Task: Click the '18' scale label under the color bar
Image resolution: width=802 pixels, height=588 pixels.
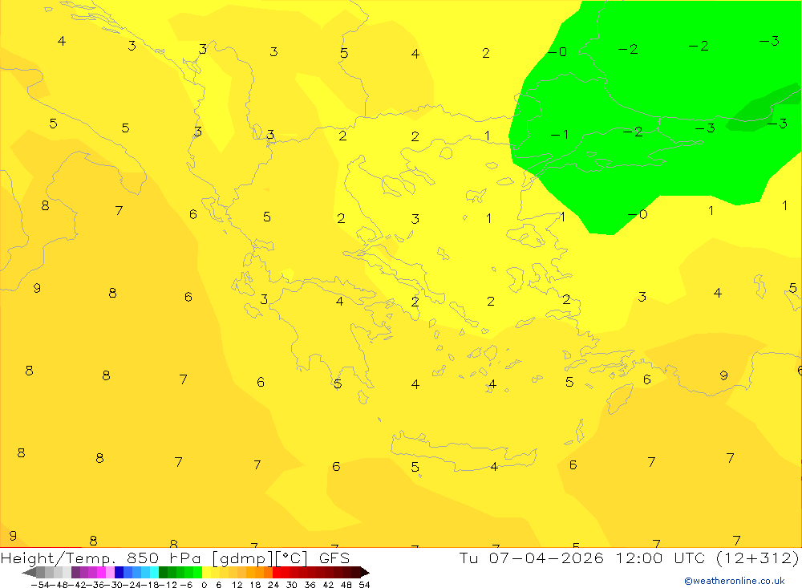Action: 255,585
